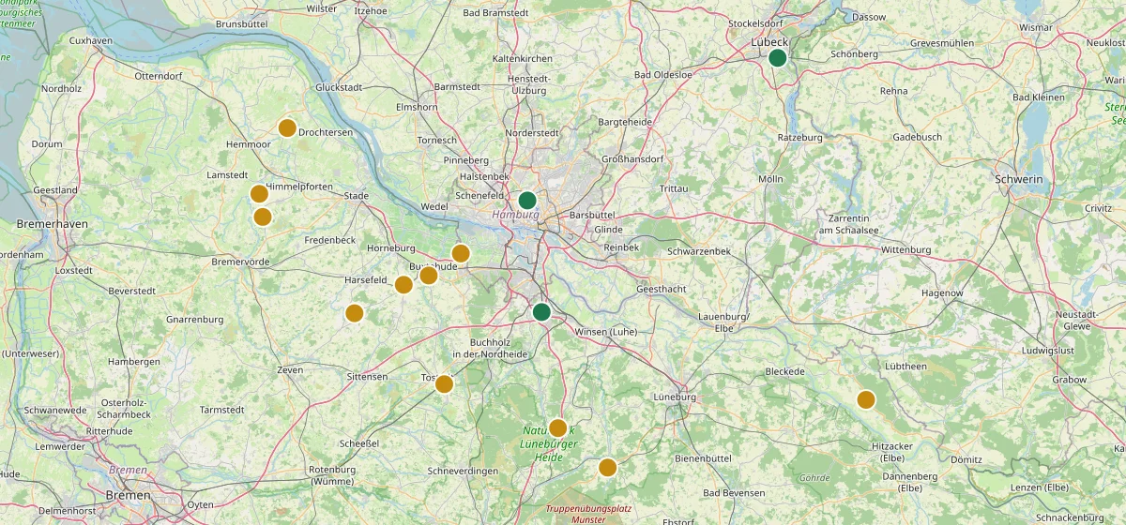Select the Bleckede label
The image size is (1126, 525).
(785, 372)
